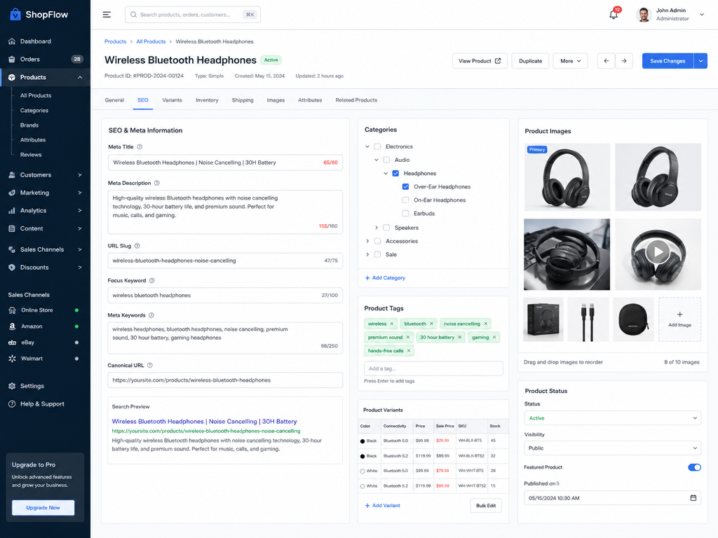718x538 pixels.
Task: Select the White color swatch for WH-WHT-BT5
Action: coord(363,471)
